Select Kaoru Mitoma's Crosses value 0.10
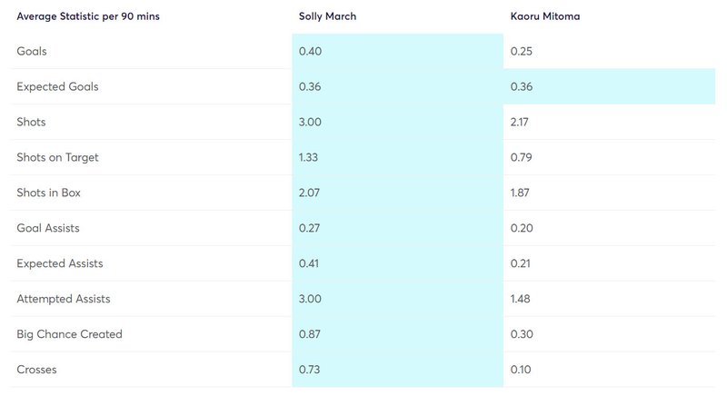The width and height of the screenshot is (727, 396). pos(521,370)
